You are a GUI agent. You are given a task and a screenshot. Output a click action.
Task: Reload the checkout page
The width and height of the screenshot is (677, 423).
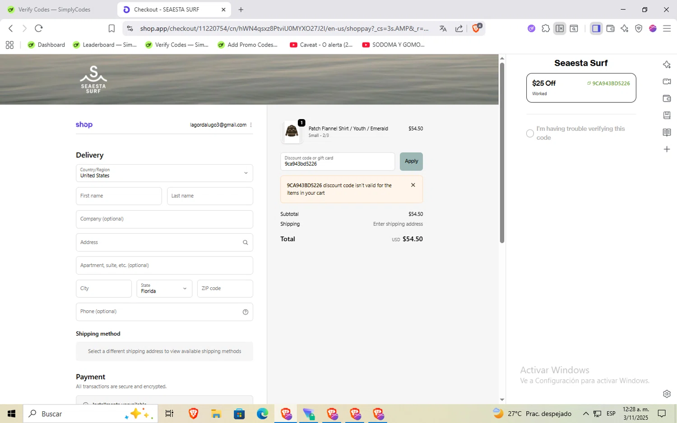(39, 28)
